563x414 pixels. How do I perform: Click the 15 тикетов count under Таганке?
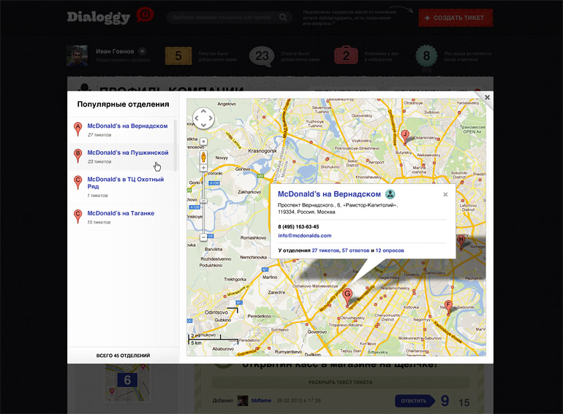coord(99,222)
